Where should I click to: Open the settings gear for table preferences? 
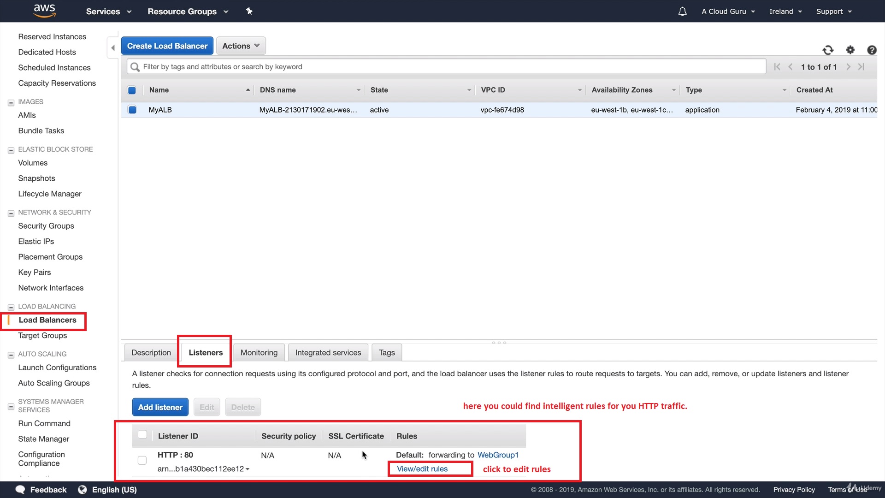[850, 50]
